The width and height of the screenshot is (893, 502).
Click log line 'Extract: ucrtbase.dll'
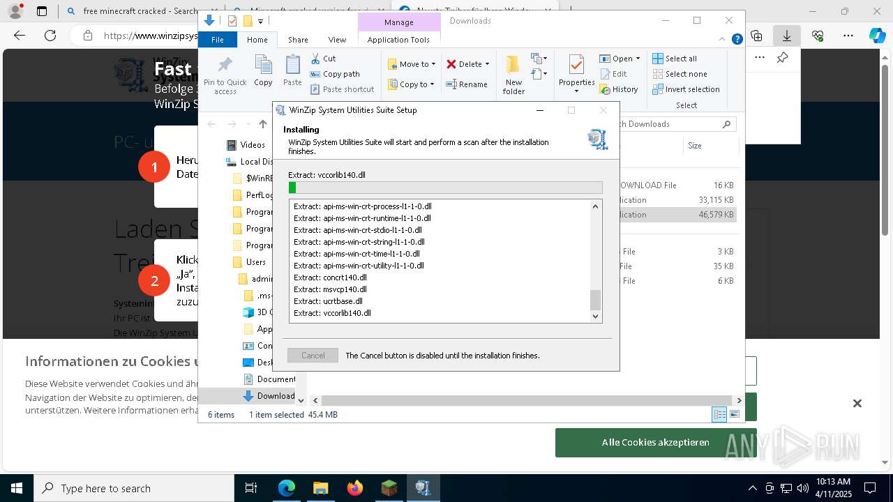(x=328, y=301)
